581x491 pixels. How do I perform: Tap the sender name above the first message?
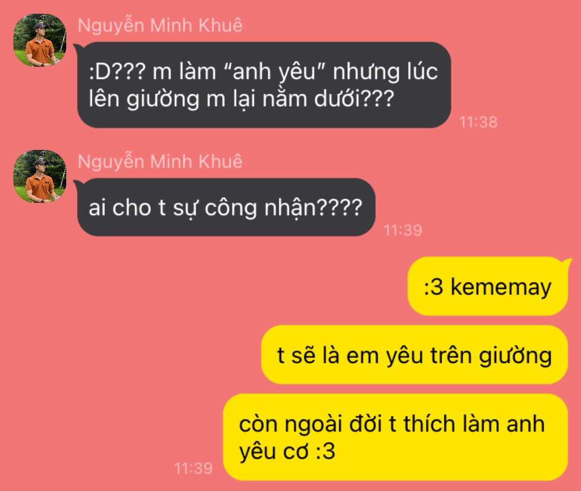tap(160, 25)
